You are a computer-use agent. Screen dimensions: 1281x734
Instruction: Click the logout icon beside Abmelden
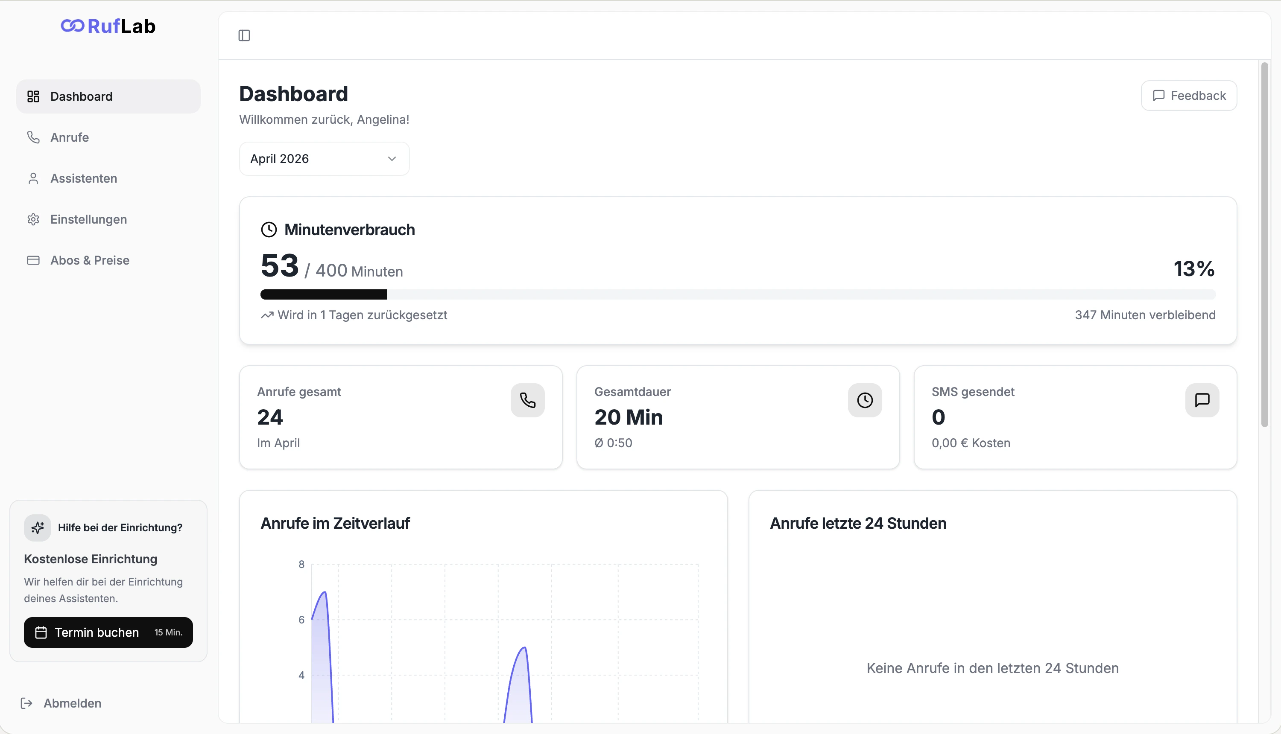point(27,703)
